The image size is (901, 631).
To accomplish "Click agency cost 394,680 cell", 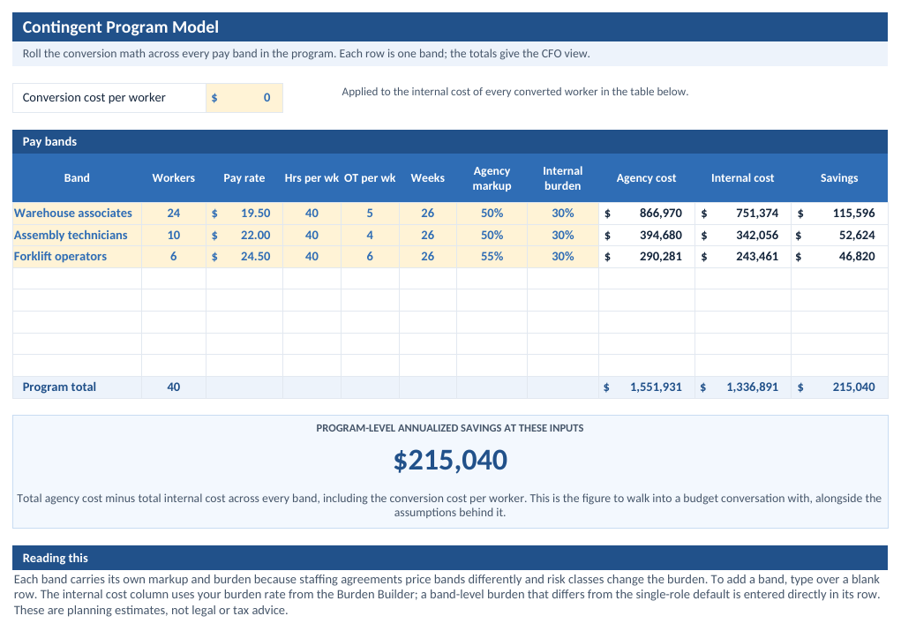I will click(x=647, y=235).
